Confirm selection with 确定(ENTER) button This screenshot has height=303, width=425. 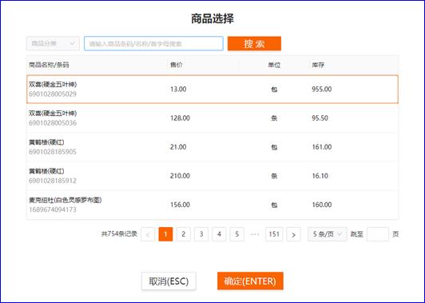point(250,281)
